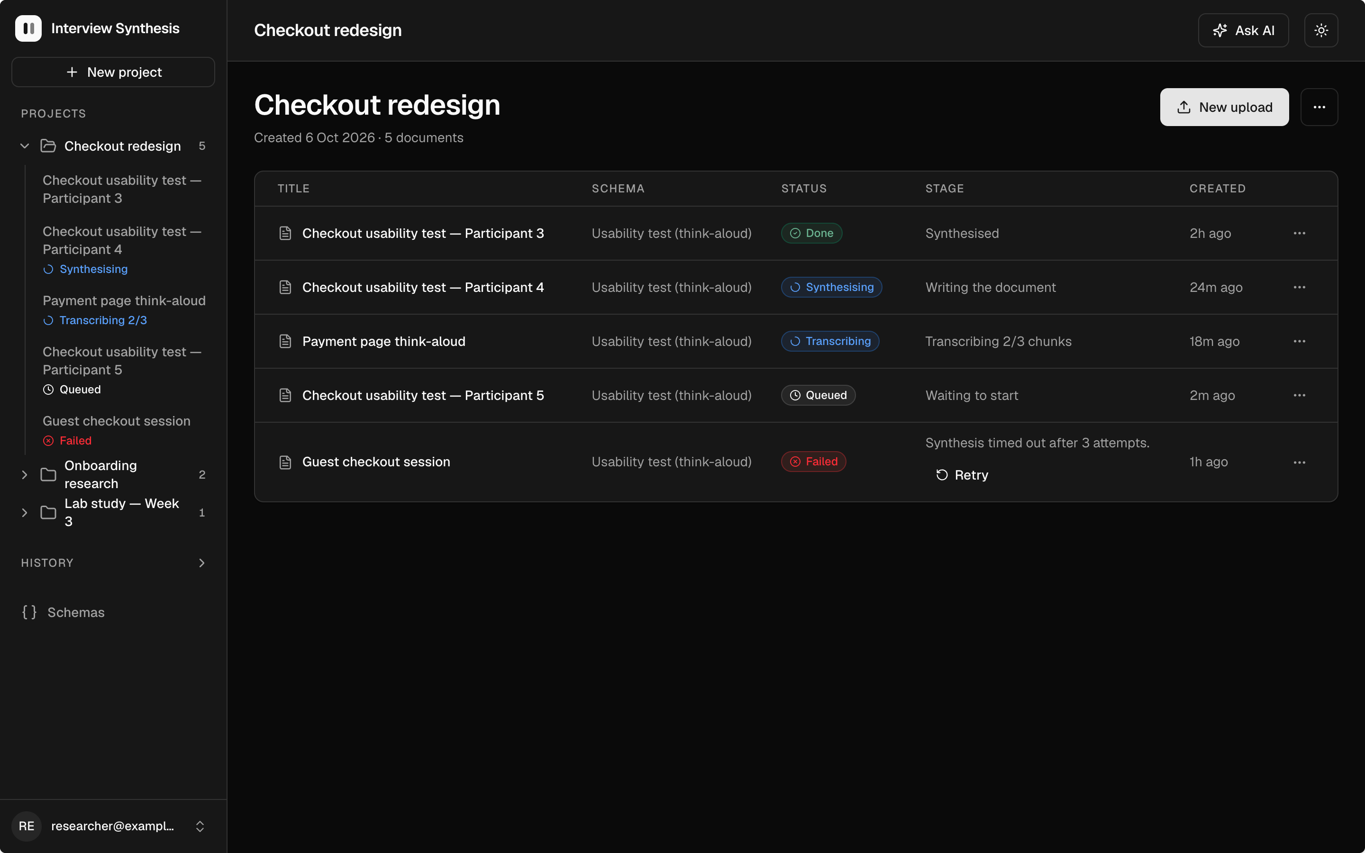
Task: Click Synthesis timed out after 3 attempts text
Action: 1037,443
